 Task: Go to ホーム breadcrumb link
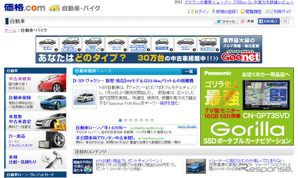(x=10, y=30)
